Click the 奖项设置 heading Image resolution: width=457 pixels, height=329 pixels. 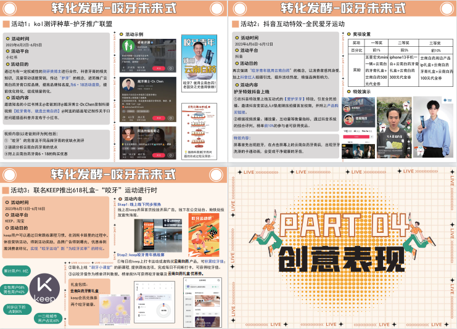pos(361,34)
